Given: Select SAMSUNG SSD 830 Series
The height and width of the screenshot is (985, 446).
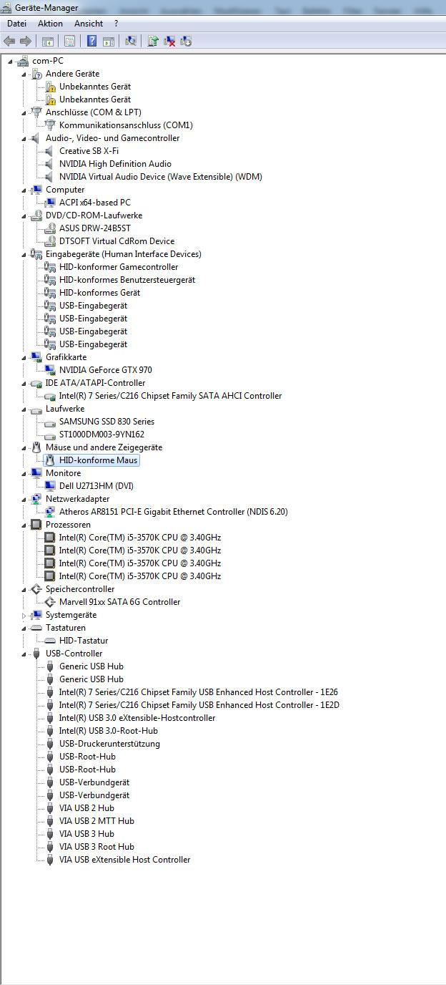Looking at the screenshot, I should tap(106, 422).
